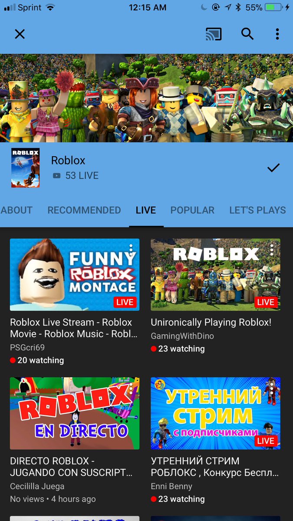Tap the Do Not Disturb moon icon
The height and width of the screenshot is (521, 293).
[204, 7]
